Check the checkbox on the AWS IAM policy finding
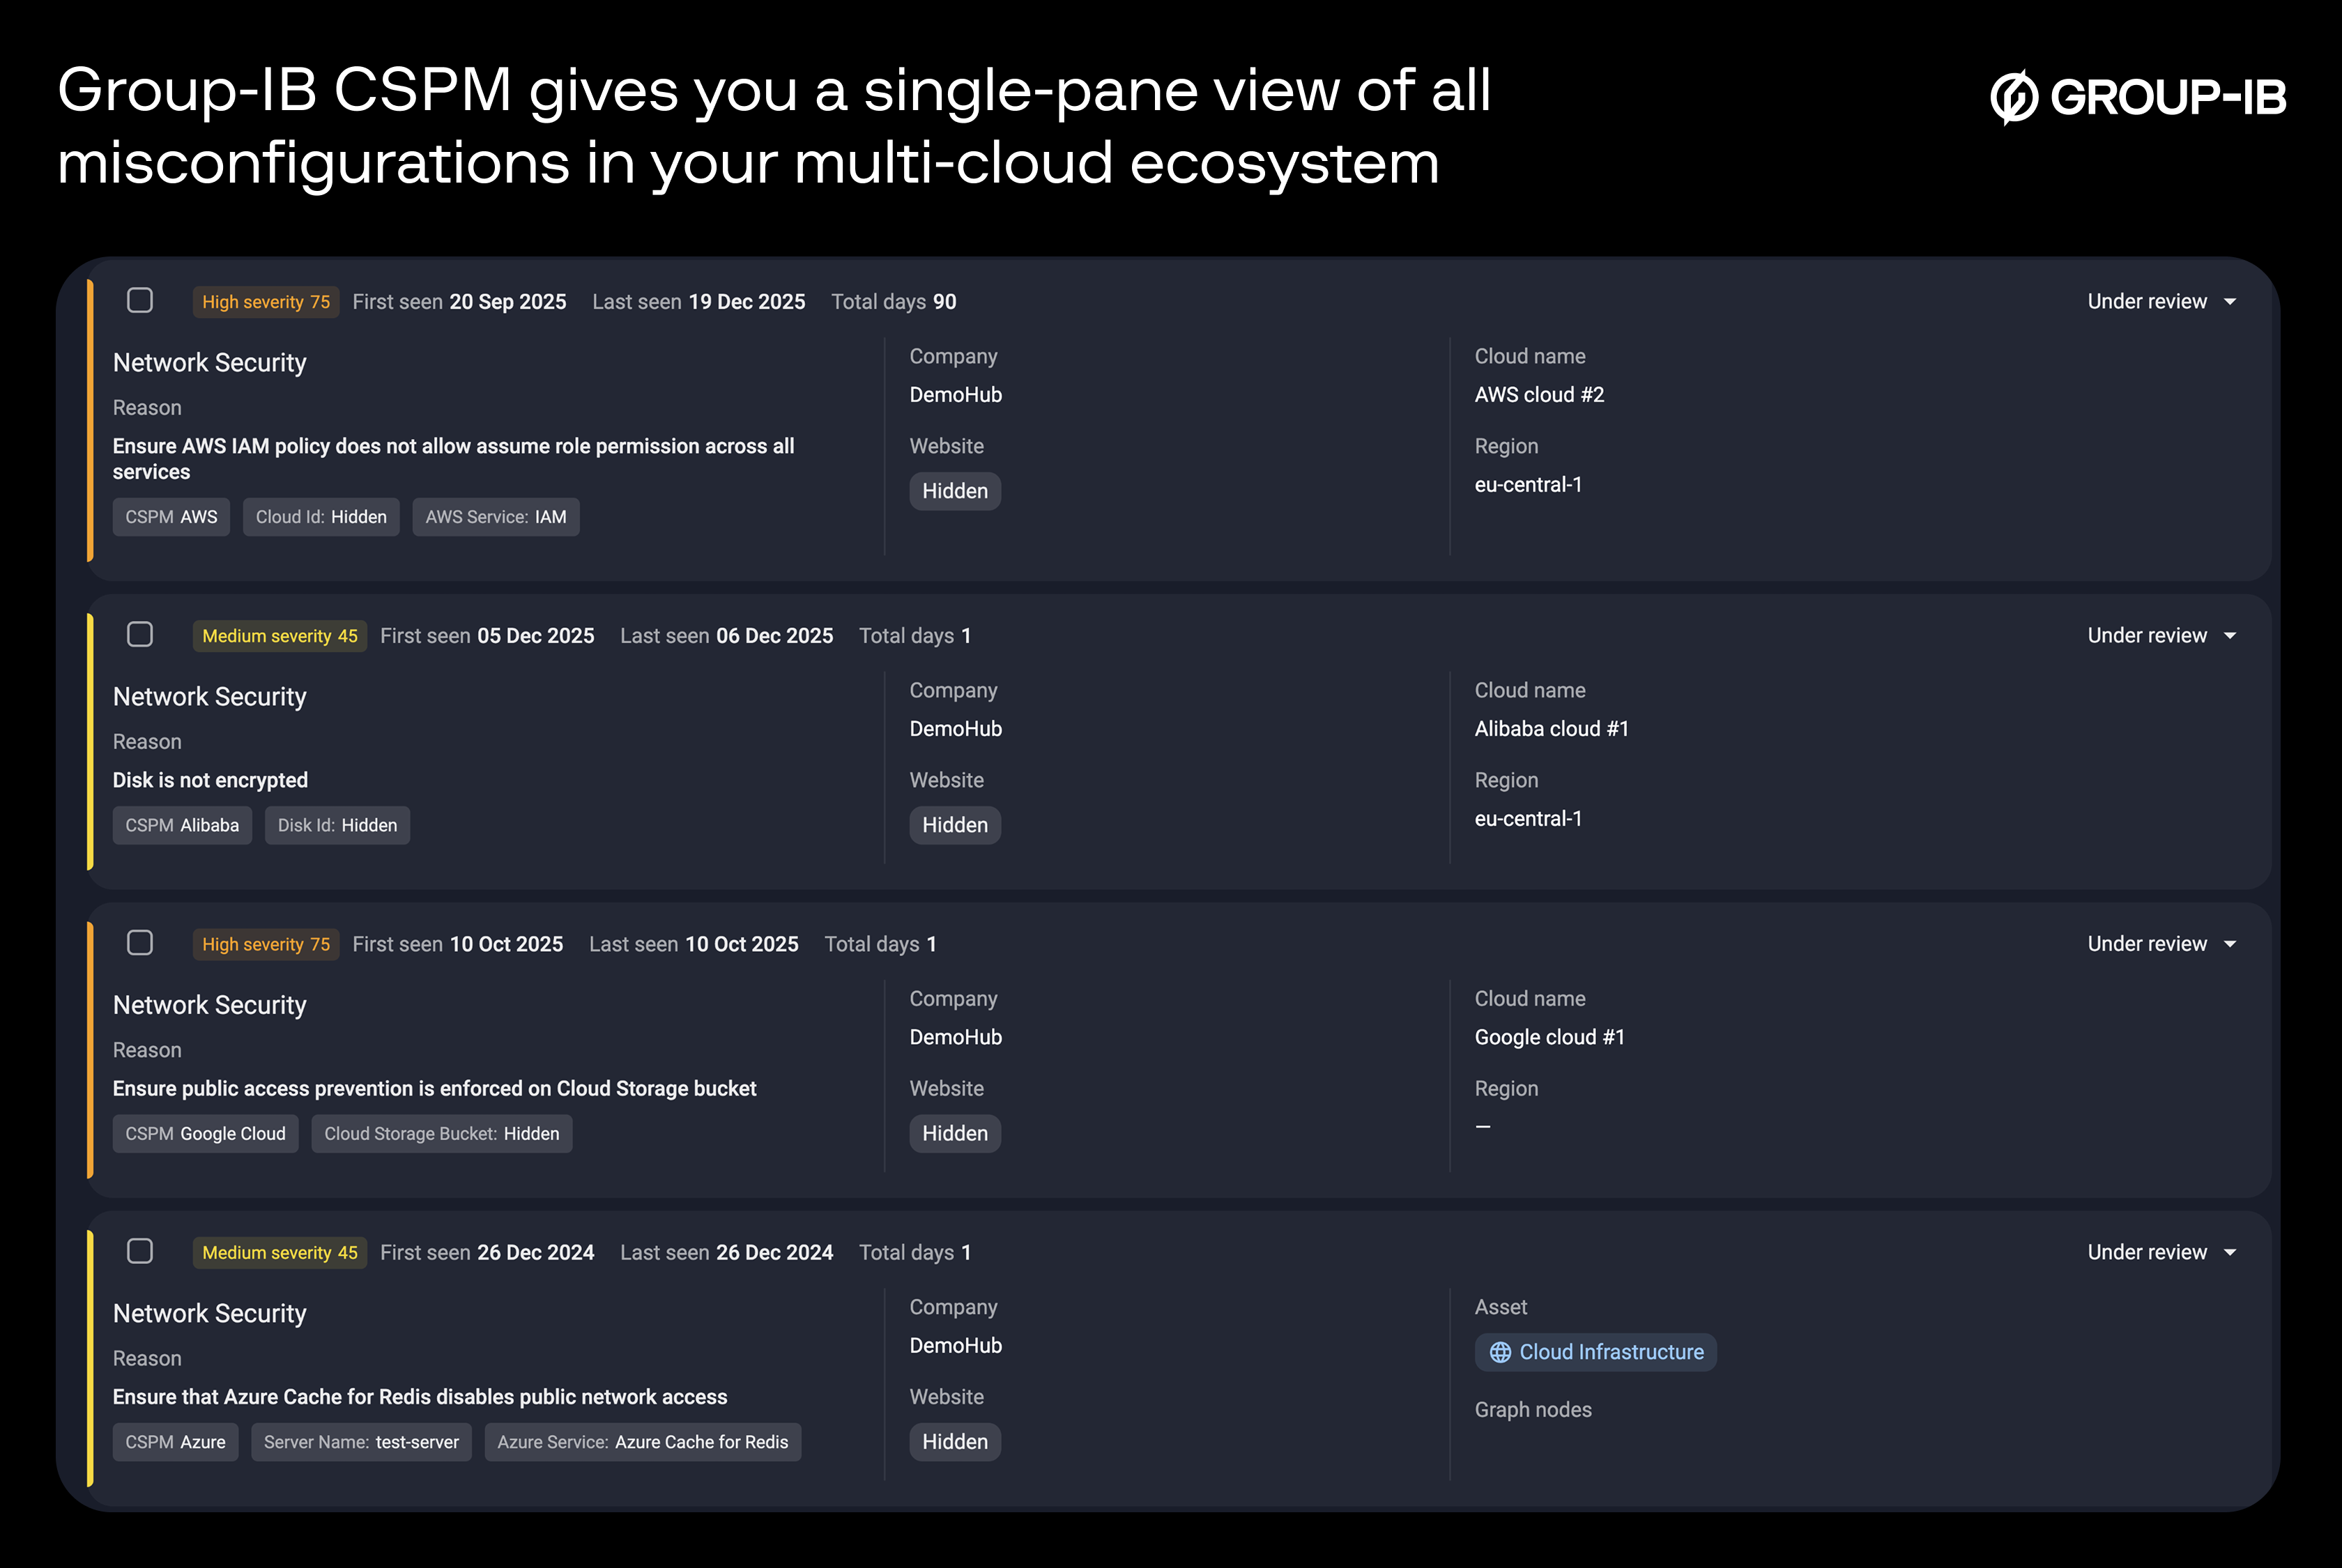This screenshot has width=2342, height=1568. (140, 299)
